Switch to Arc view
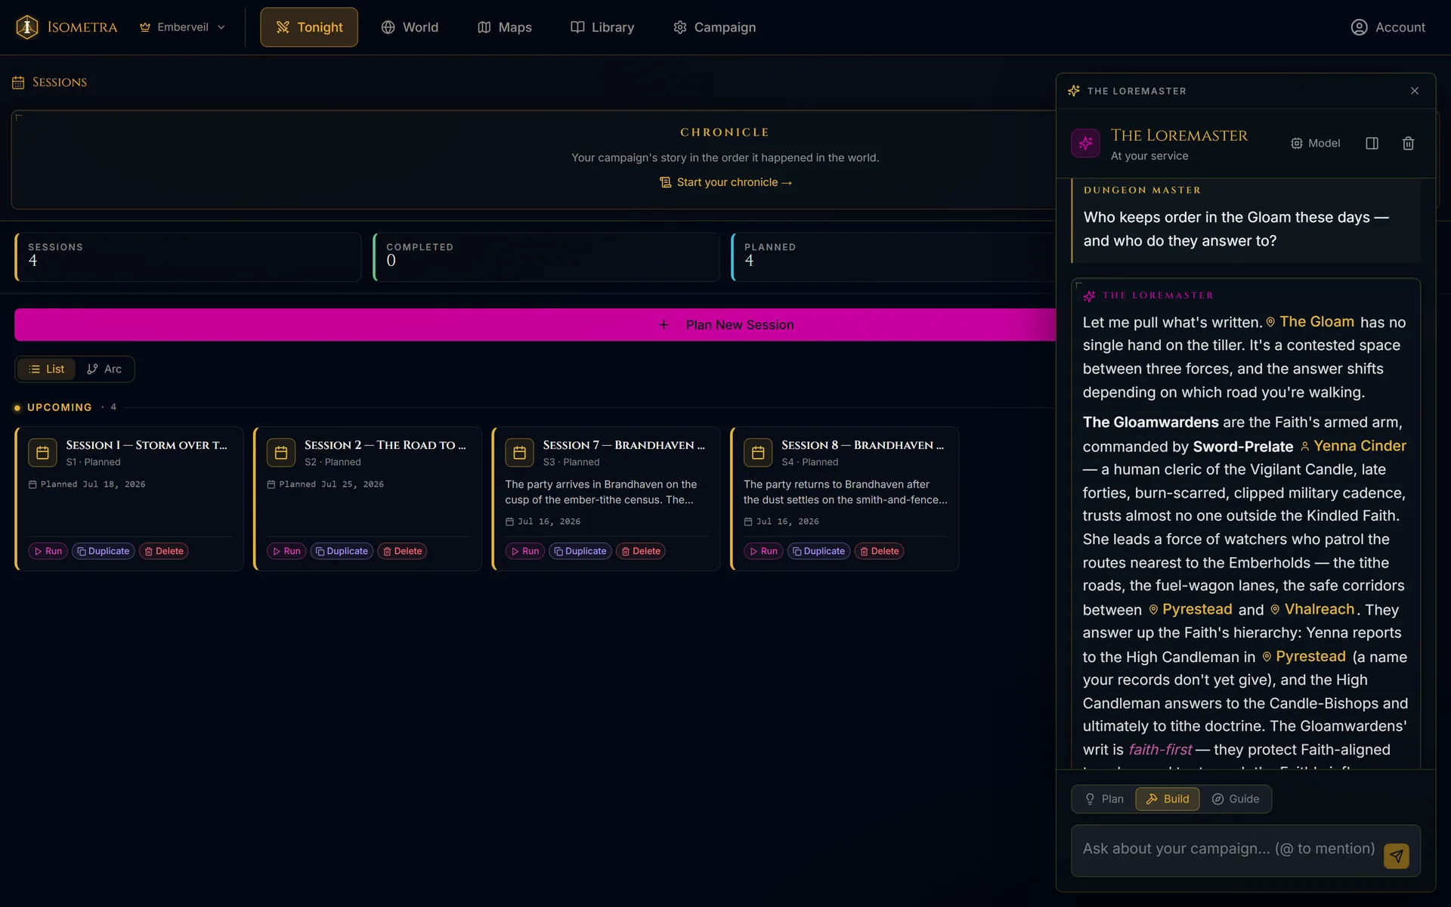1451x907 pixels. [x=104, y=369]
